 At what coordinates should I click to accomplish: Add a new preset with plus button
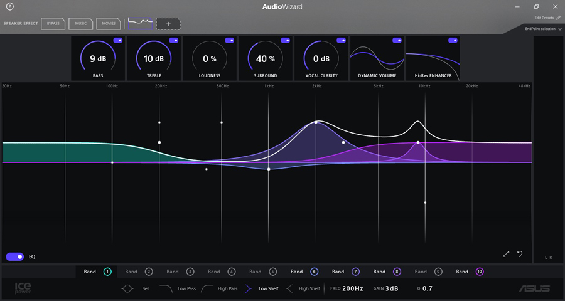[168, 24]
